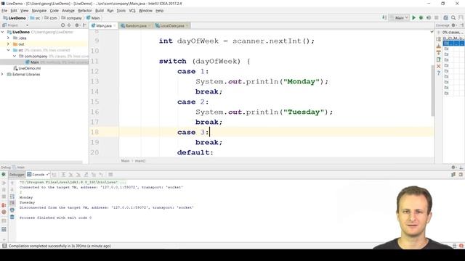Close the Main.java editor tab
Screen dimensions: 465x261
pos(115,26)
